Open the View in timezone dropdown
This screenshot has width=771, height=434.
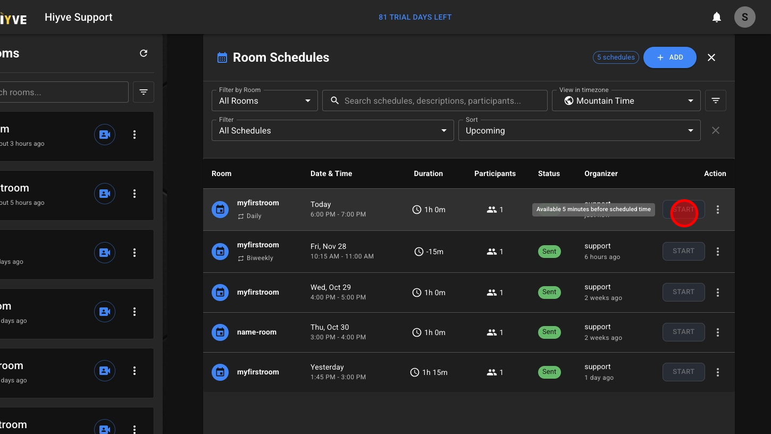pyautogui.click(x=626, y=101)
